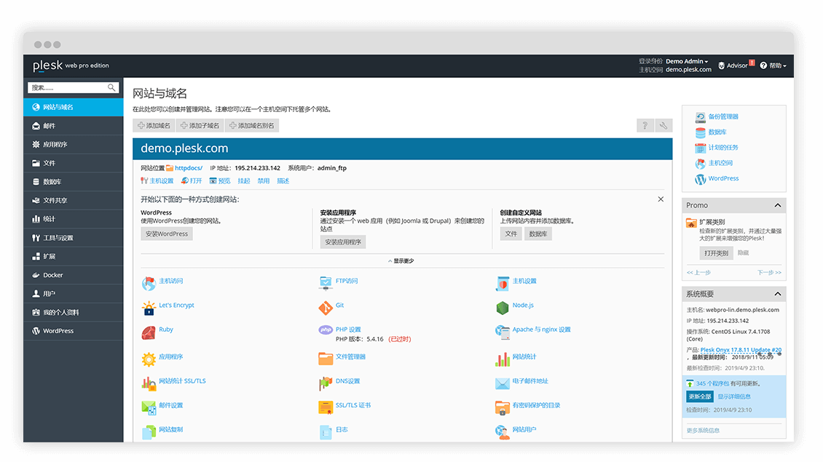Collapse the Promo panel
The image size is (823, 462).
click(x=777, y=206)
